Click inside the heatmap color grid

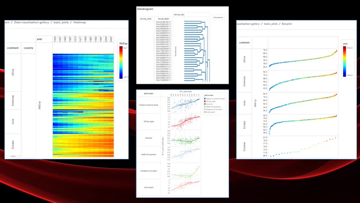click(x=83, y=105)
